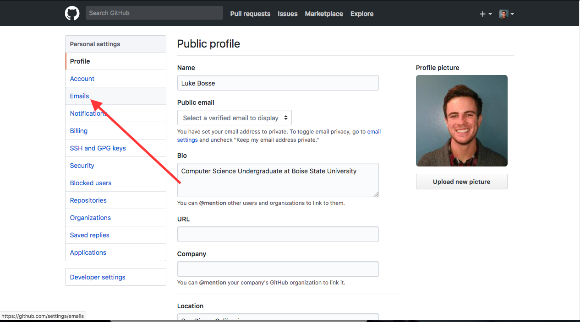Open Marketplace in the header

324,14
